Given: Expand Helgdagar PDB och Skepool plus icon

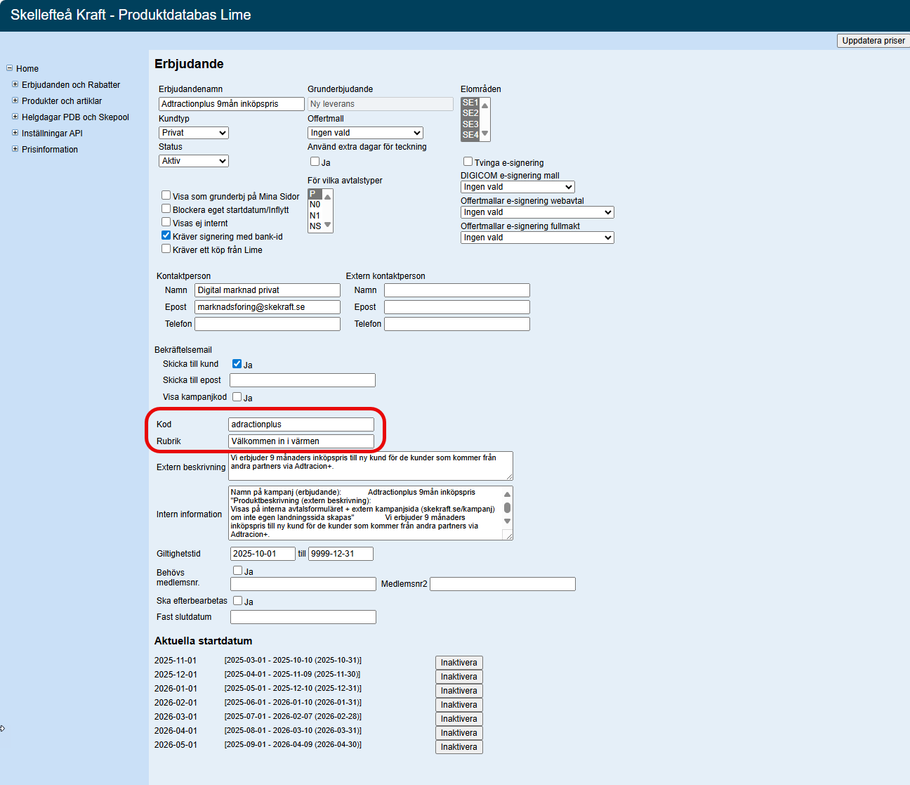Looking at the screenshot, I should (x=15, y=117).
